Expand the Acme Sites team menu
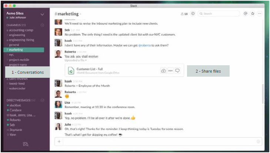The width and height of the screenshot is (270, 153). click(x=42, y=15)
